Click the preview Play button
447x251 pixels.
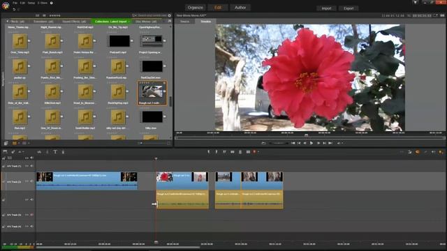[312, 143]
